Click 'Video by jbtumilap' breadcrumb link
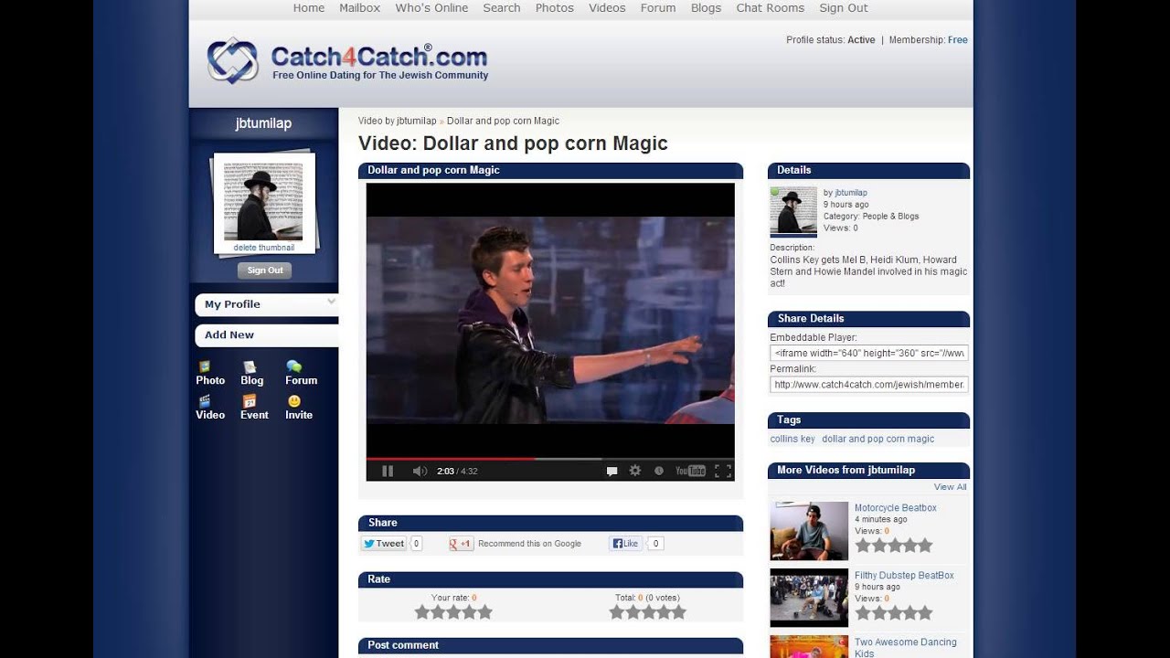Image resolution: width=1170 pixels, height=658 pixels. point(398,121)
